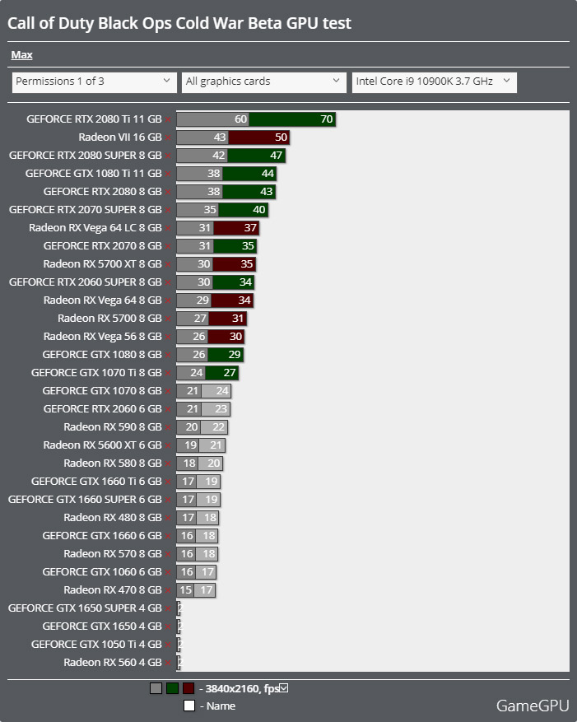Image resolution: width=577 pixels, height=722 pixels.
Task: Click red x beside GEFORCE GTX 1050 Ti 4 GB
Action: (x=168, y=645)
